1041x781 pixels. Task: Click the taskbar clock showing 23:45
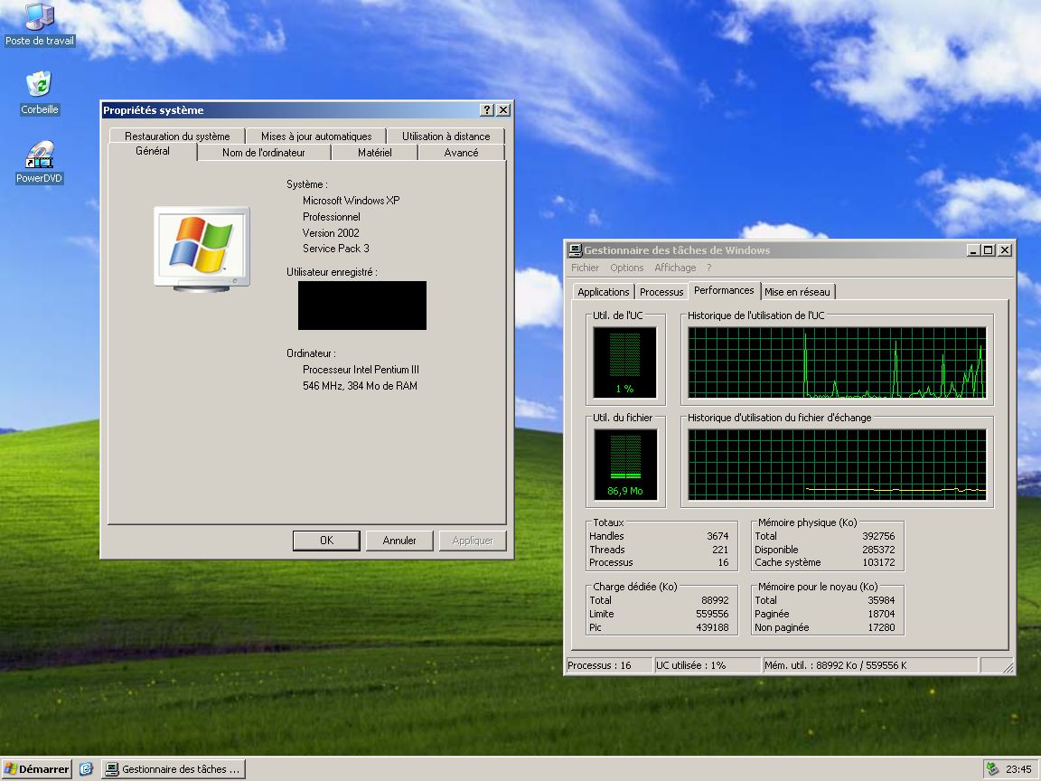click(1018, 769)
